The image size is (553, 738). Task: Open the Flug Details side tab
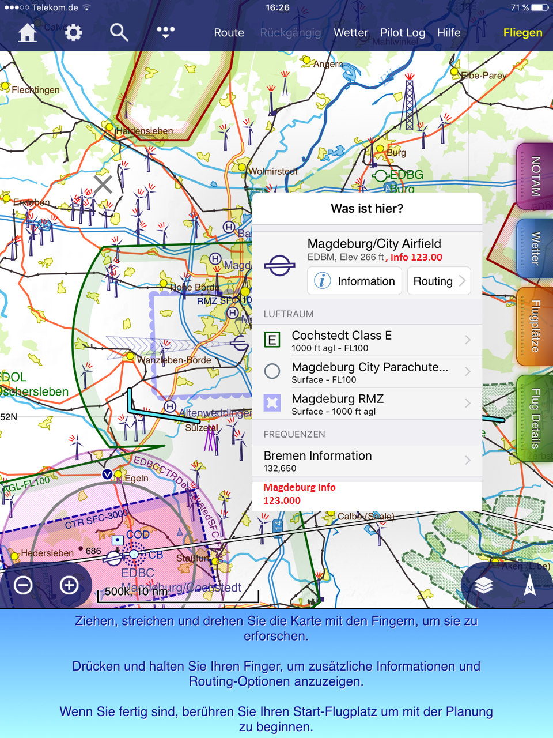tap(536, 419)
